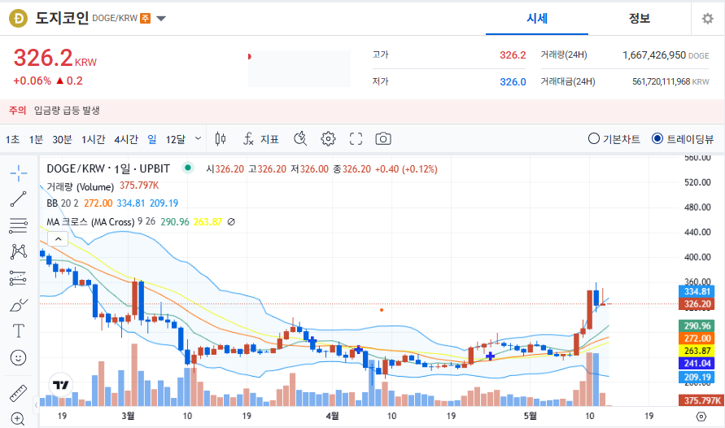Click the 입금량 급등 발생 notice
This screenshot has height=428, width=725.
coord(67,111)
